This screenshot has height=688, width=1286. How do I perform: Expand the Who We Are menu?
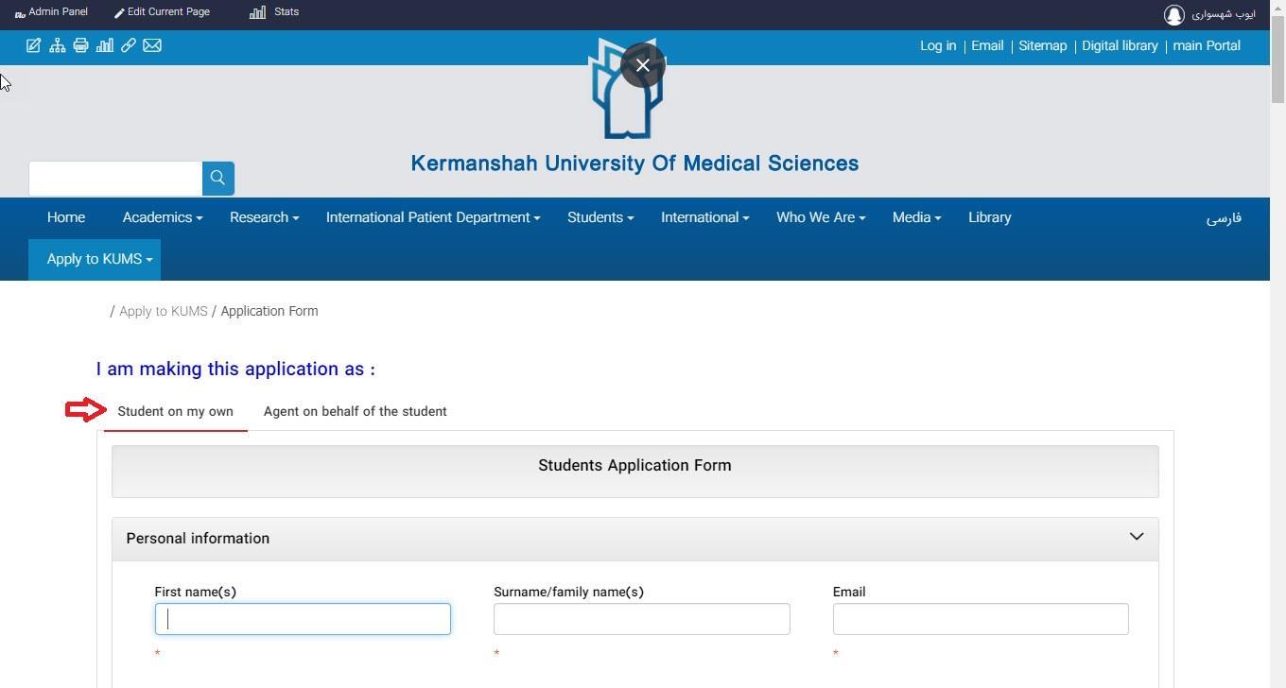(x=820, y=217)
